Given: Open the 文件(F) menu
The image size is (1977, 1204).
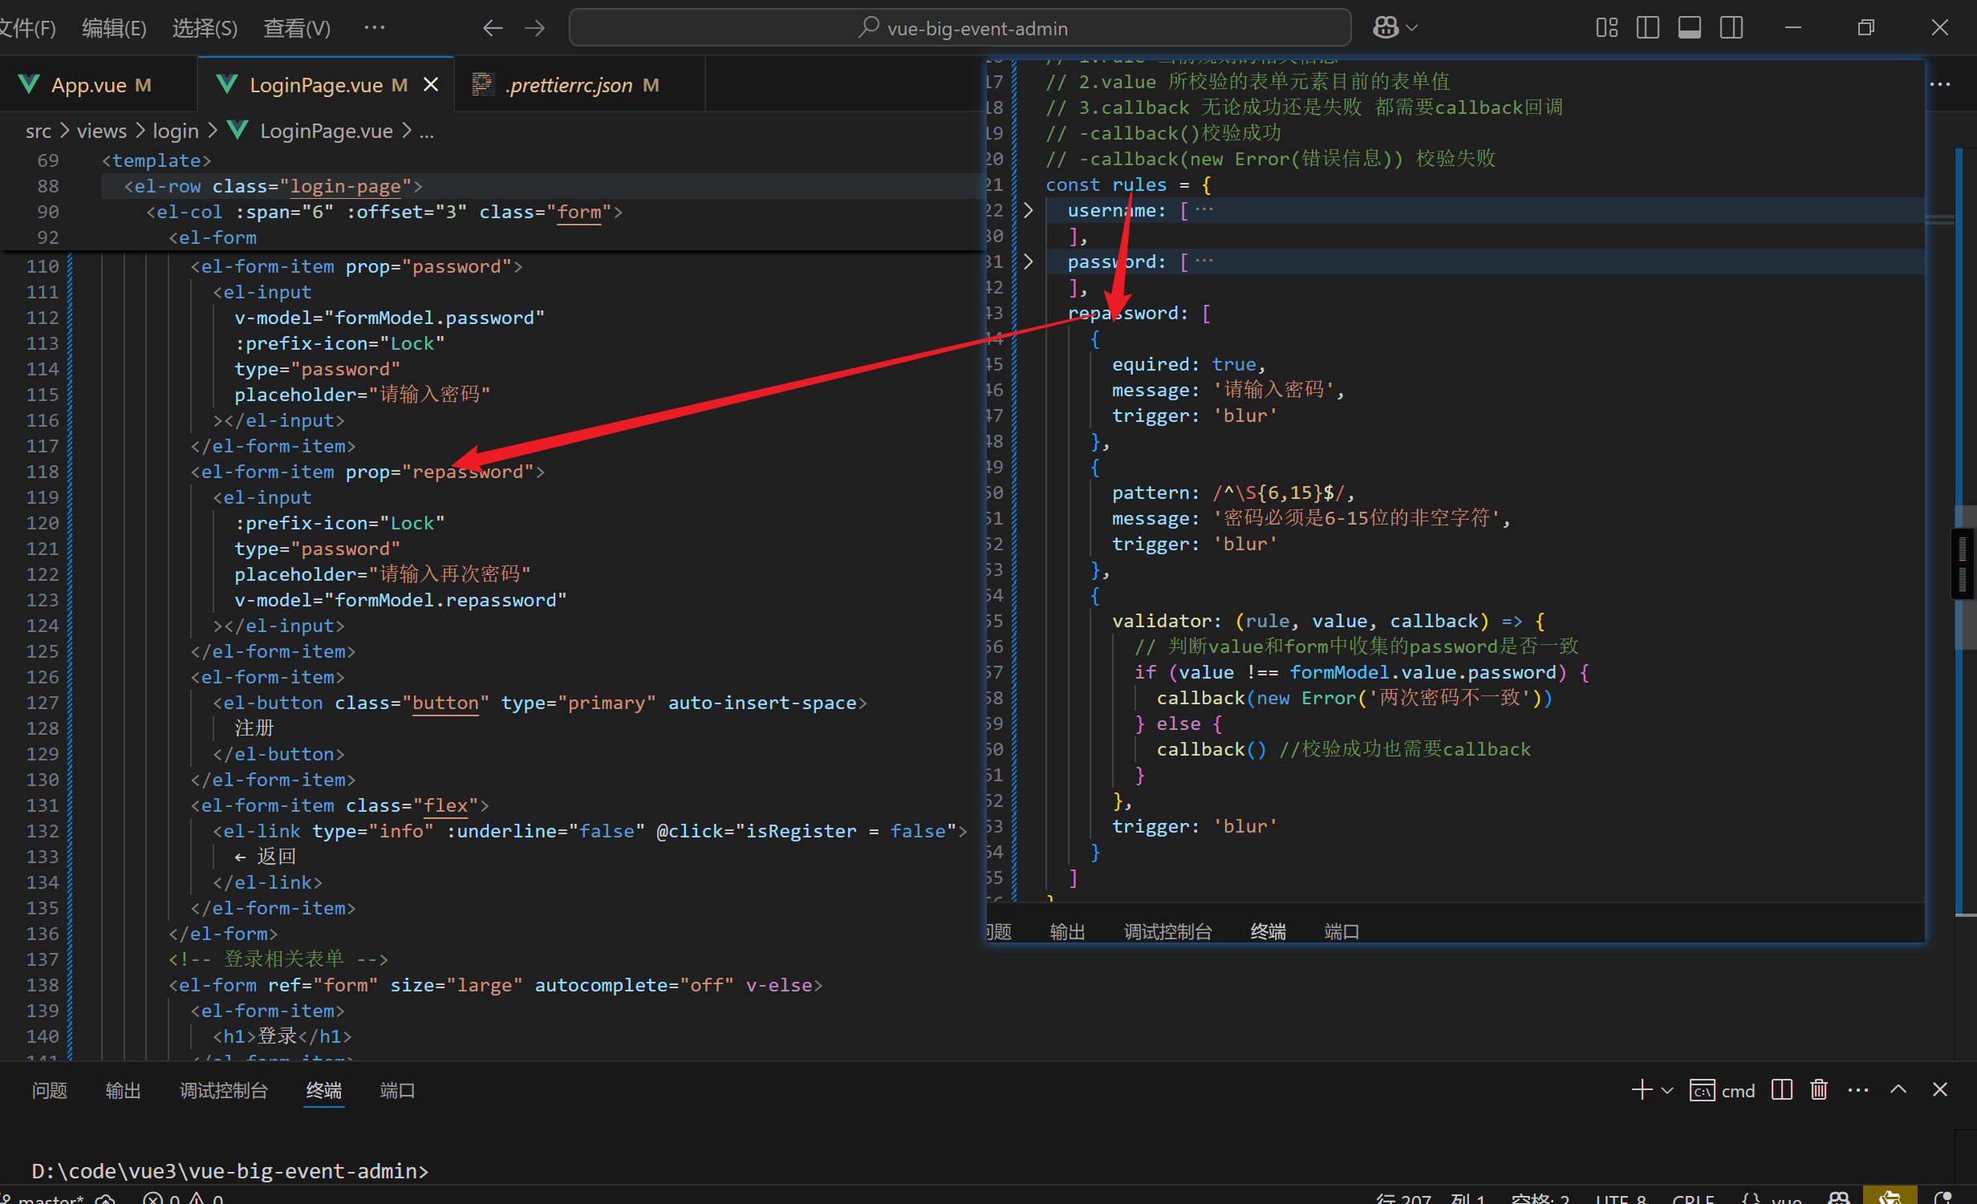Looking at the screenshot, I should [28, 28].
